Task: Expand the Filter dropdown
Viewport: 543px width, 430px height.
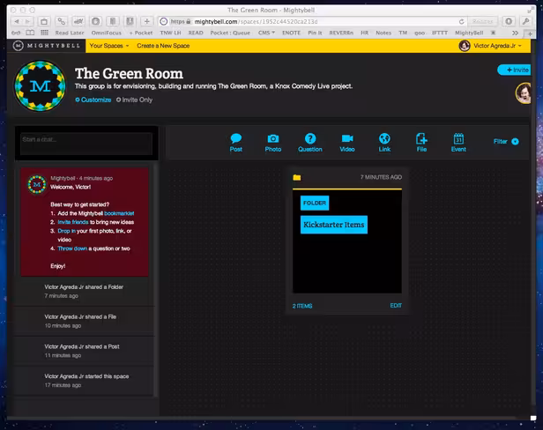Action: [506, 141]
